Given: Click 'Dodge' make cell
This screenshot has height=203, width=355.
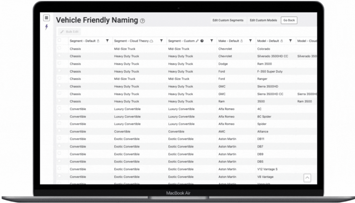Looking at the screenshot, I should (x=223, y=64).
